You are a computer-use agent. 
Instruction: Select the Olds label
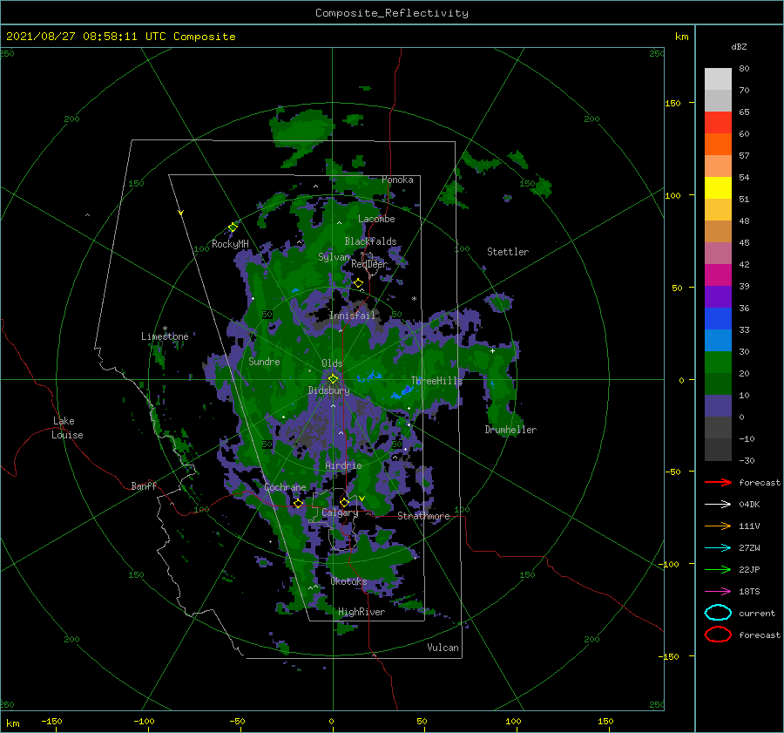pos(332,363)
